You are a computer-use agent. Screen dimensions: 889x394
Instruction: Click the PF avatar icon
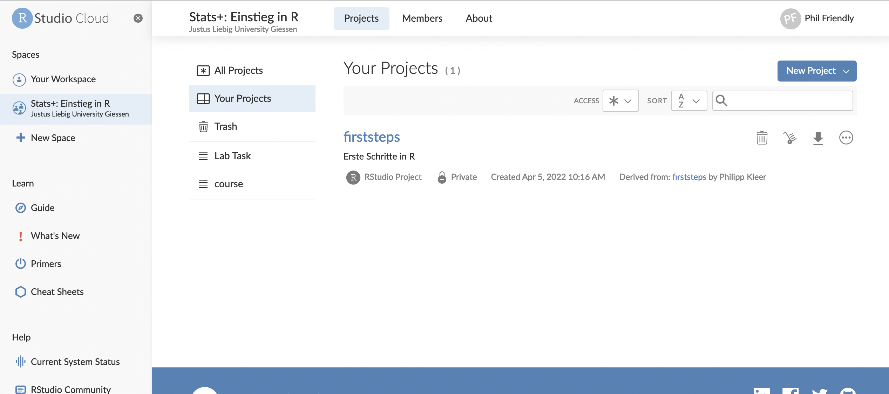click(x=790, y=19)
